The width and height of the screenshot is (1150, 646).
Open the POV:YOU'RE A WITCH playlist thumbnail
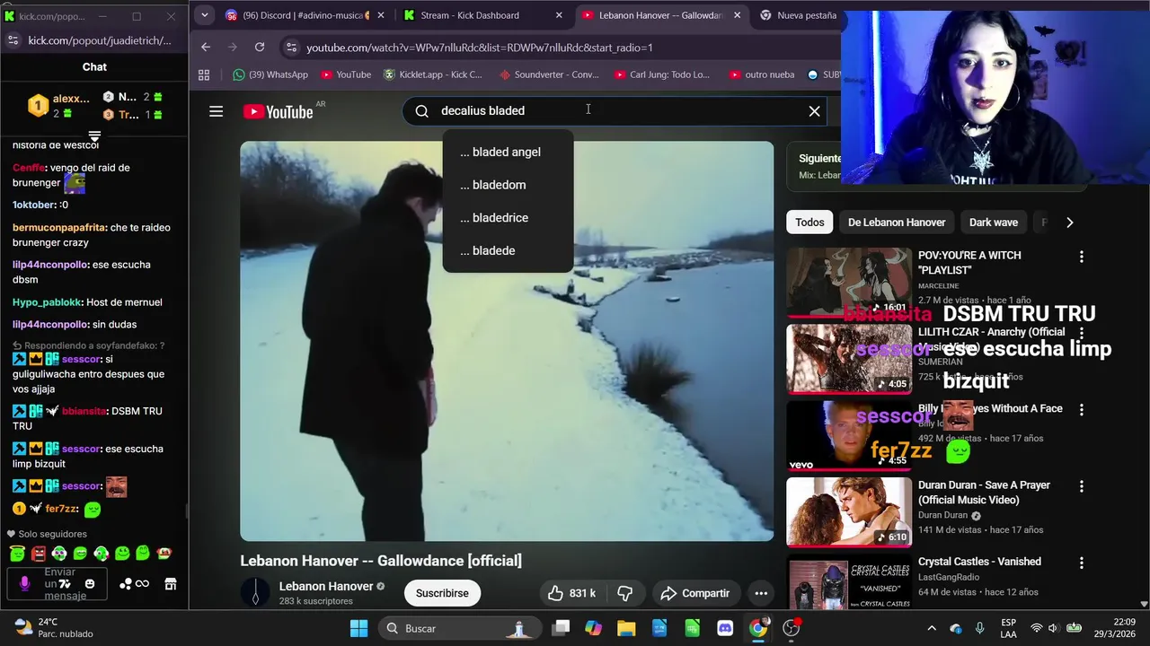click(x=849, y=282)
